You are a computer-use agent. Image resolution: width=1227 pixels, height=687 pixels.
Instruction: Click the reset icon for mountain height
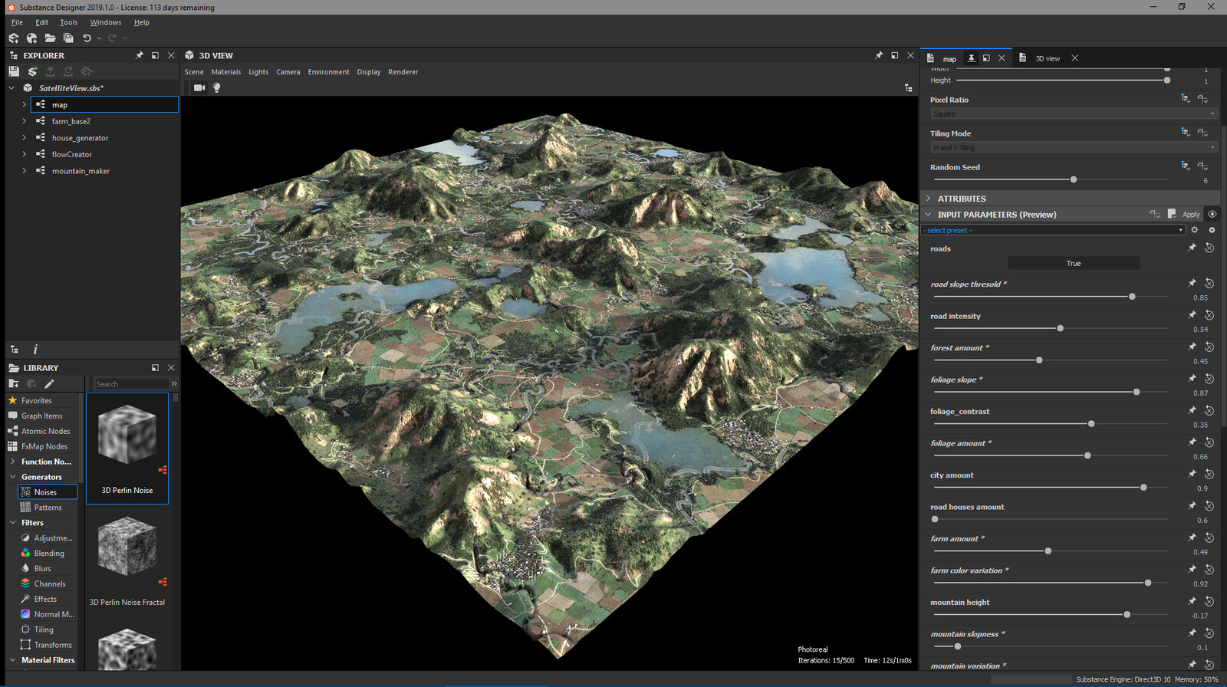tap(1209, 602)
